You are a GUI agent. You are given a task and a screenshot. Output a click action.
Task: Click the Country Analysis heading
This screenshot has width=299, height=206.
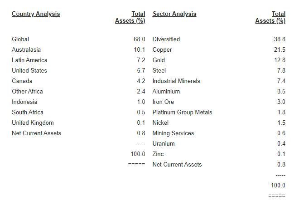click(x=36, y=14)
